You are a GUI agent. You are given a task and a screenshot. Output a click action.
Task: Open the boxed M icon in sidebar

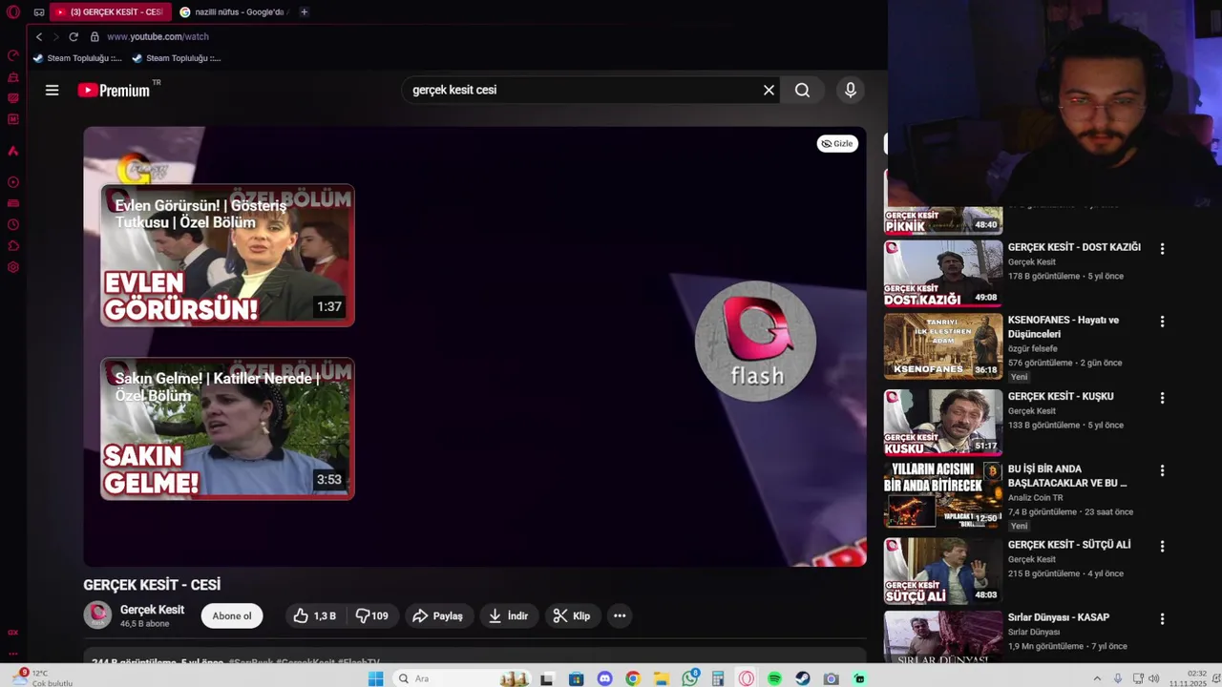point(13,119)
